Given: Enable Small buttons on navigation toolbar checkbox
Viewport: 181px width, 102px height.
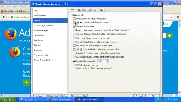Looking at the screenshot, I should (x=74, y=18).
